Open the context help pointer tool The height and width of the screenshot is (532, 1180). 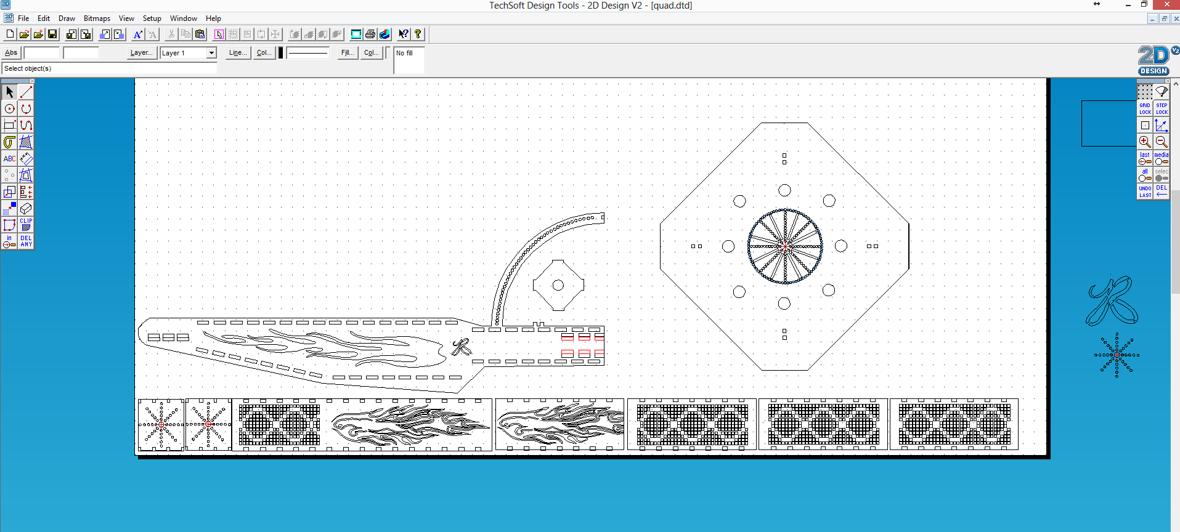tap(404, 34)
